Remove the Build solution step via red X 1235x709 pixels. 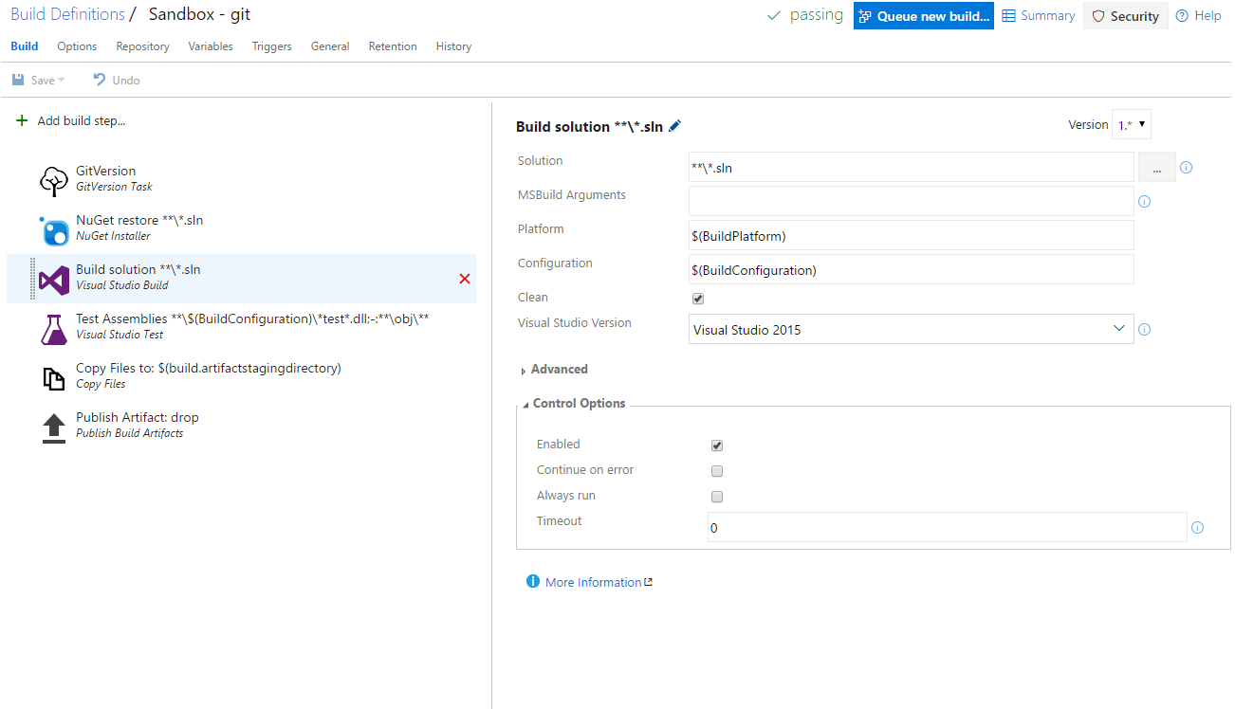click(x=464, y=278)
